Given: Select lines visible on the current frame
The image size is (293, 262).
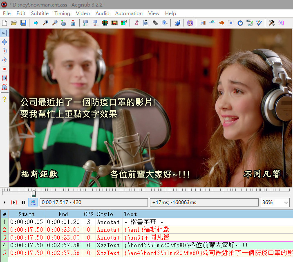Looking at the screenshot, I should tap(105, 23).
